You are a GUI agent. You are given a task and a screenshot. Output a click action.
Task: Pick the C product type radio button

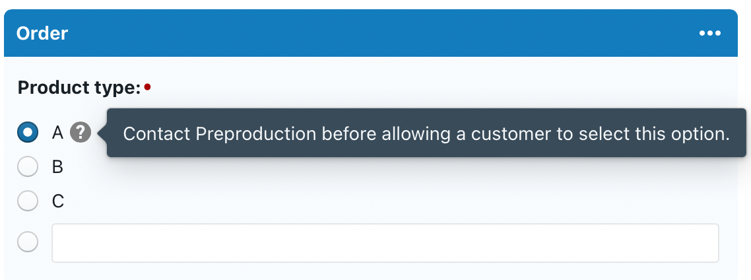pos(28,201)
